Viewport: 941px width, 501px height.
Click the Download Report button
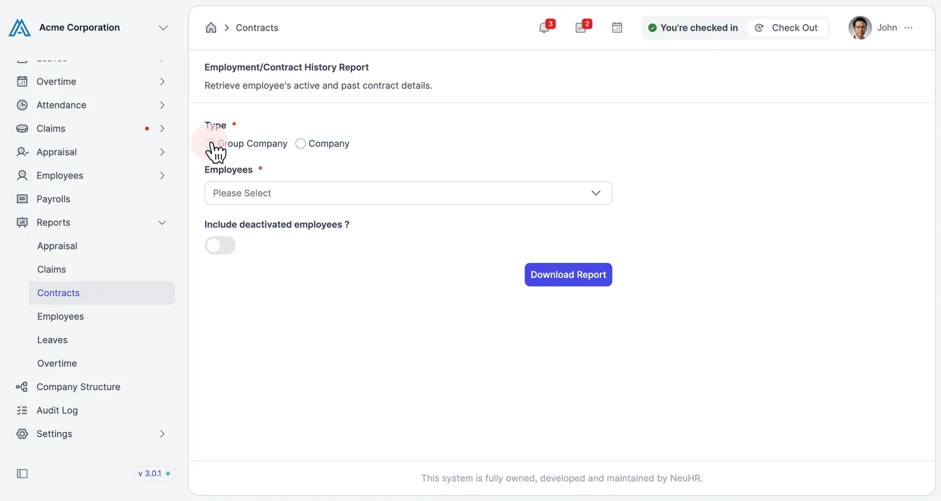coord(569,275)
